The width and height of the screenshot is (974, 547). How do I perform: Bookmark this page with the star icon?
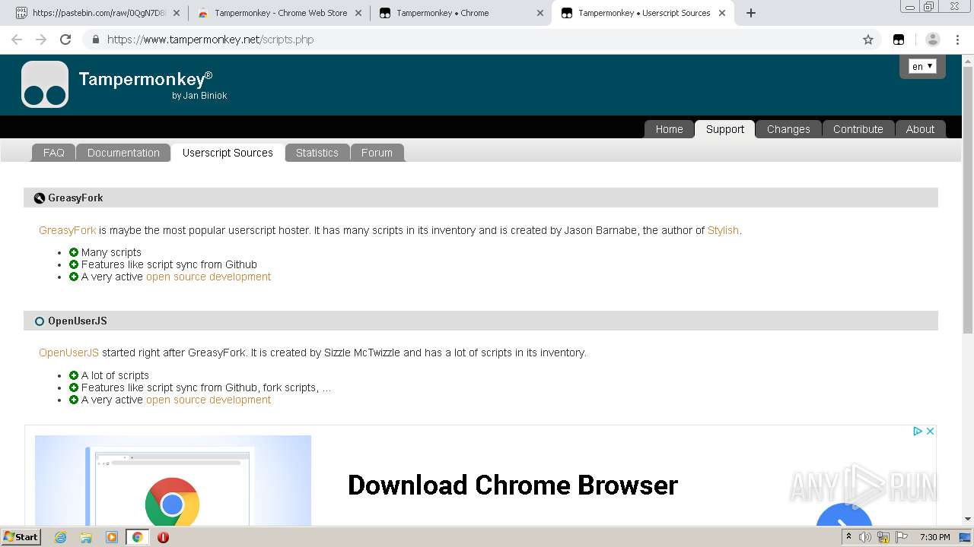pyautogui.click(x=868, y=40)
